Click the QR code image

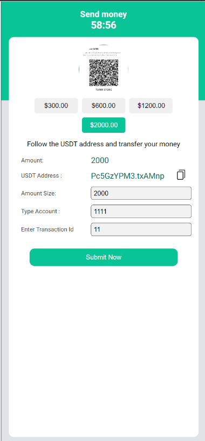tap(104, 72)
